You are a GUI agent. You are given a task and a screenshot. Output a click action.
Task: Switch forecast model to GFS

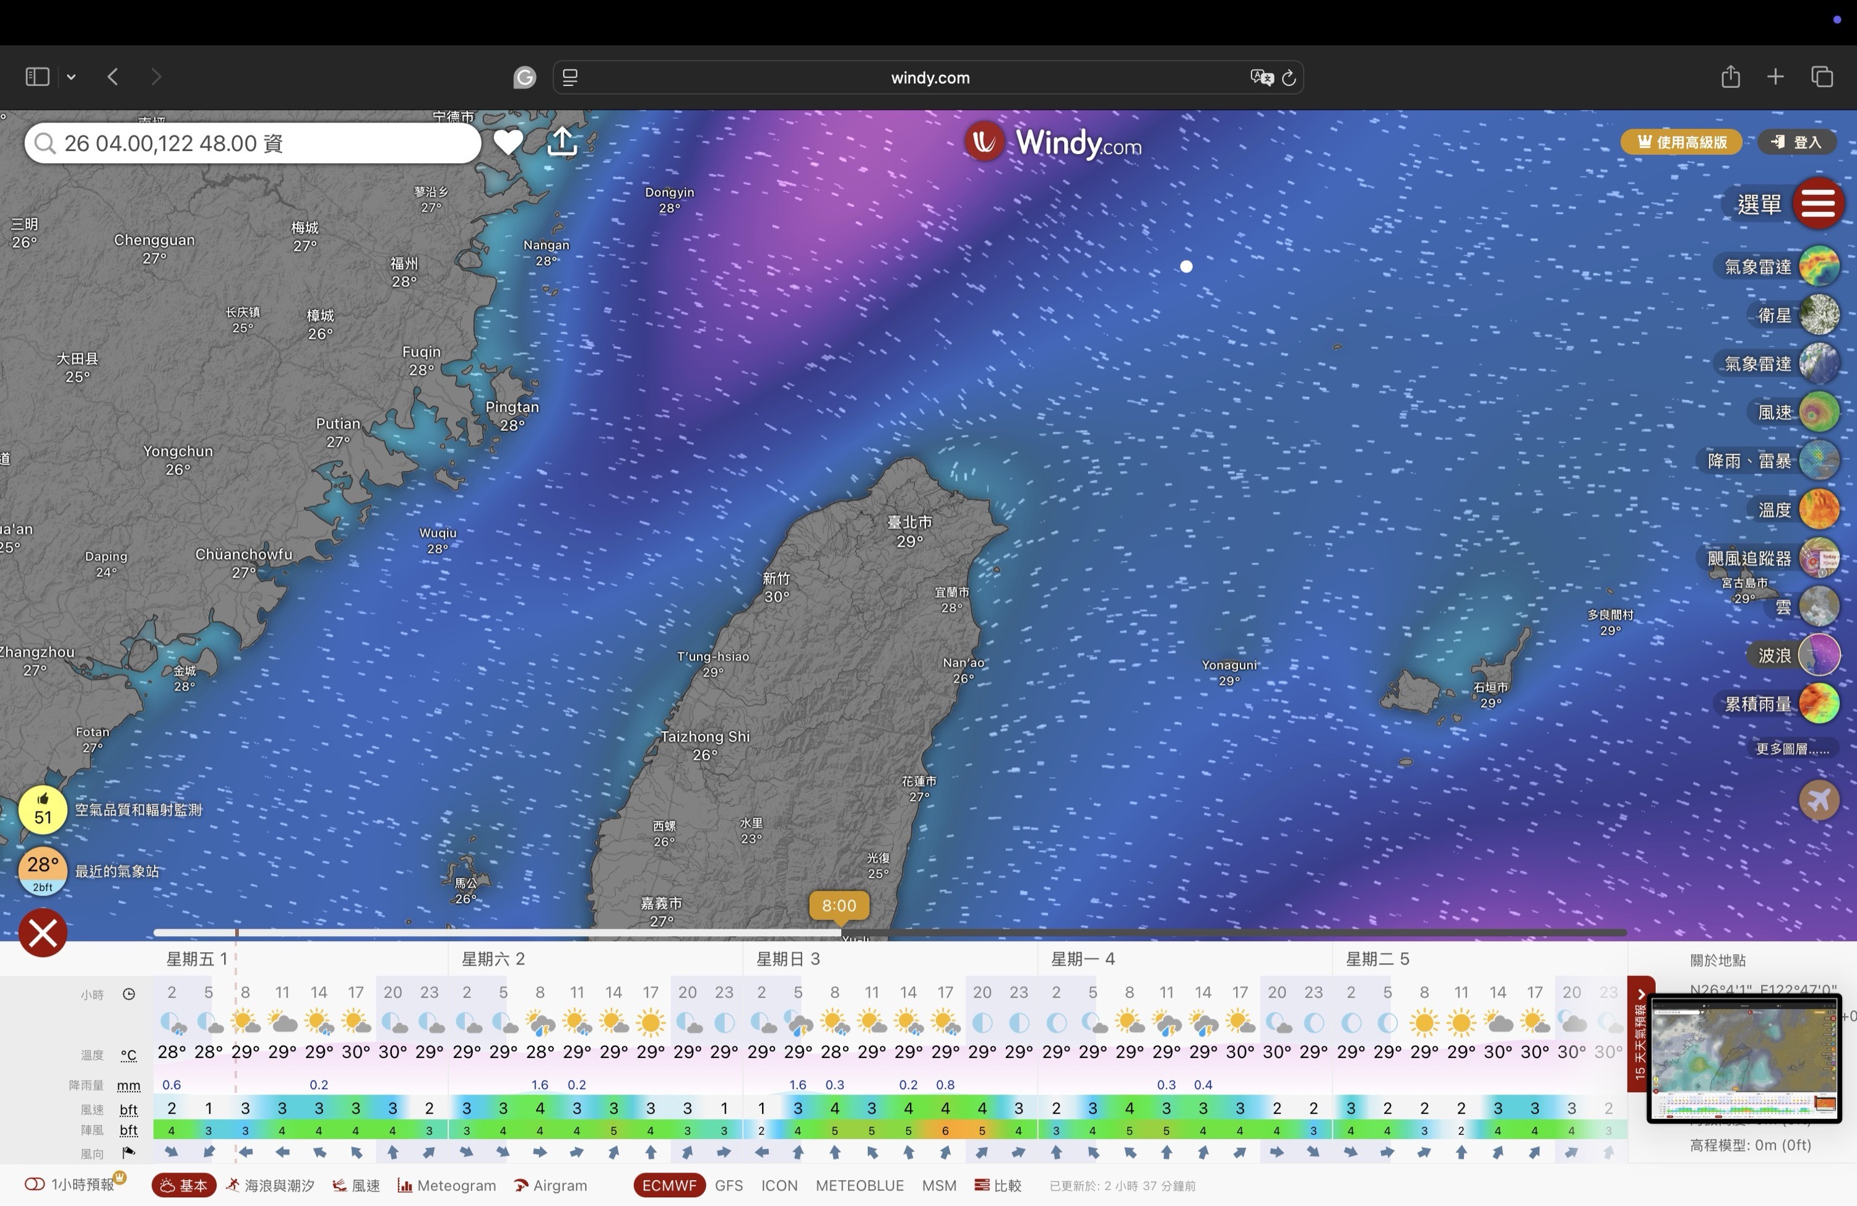point(729,1185)
